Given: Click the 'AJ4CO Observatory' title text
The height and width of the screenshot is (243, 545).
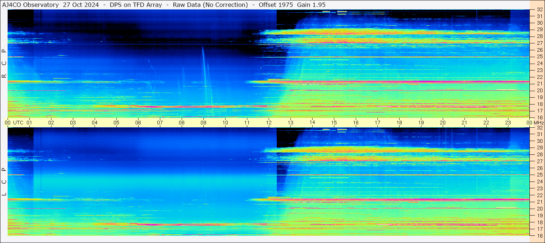Looking at the screenshot, I should (x=30, y=5).
